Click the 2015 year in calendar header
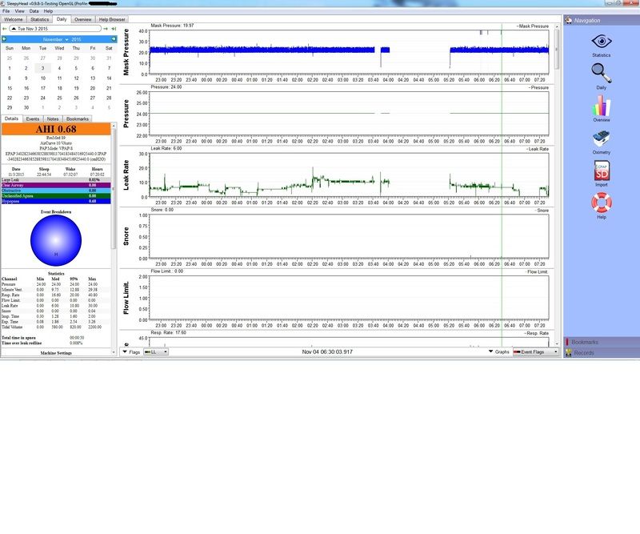This screenshot has height=534, width=640. [x=76, y=40]
